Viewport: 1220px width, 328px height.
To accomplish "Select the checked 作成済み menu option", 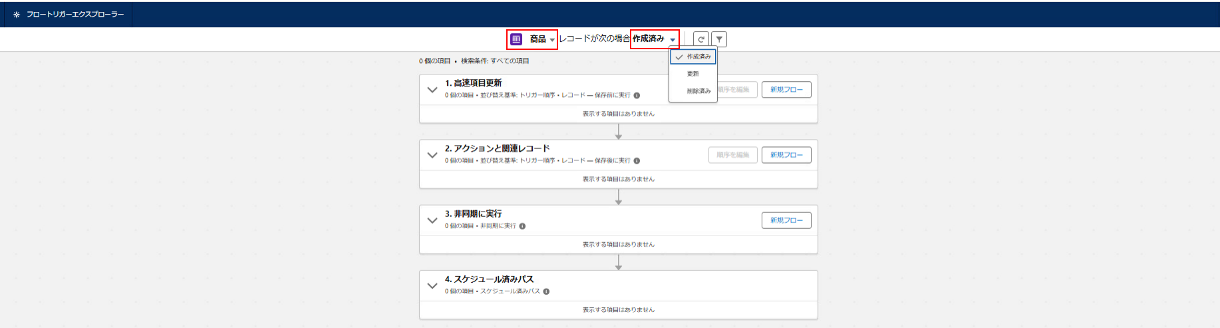I will pos(693,57).
